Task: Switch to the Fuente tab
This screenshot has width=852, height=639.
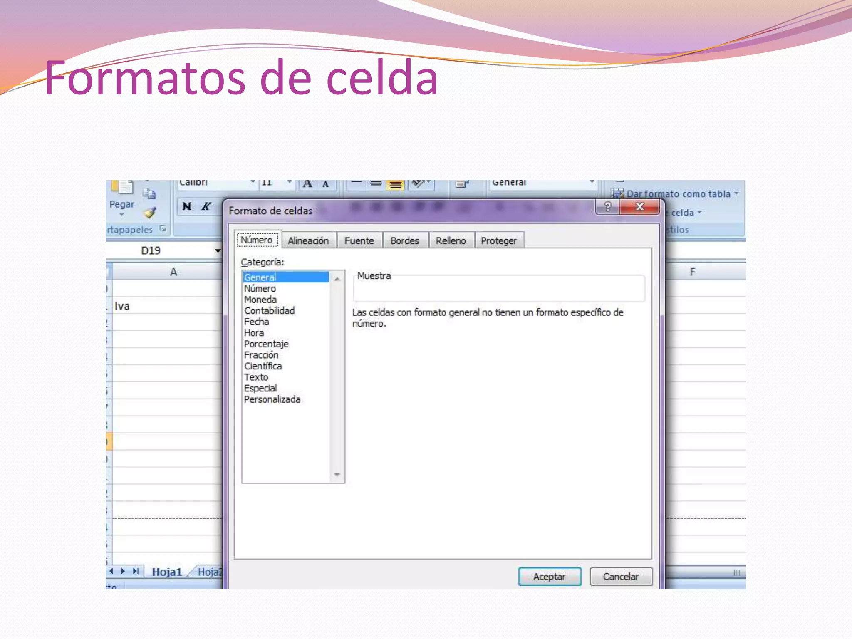Action: (x=359, y=240)
